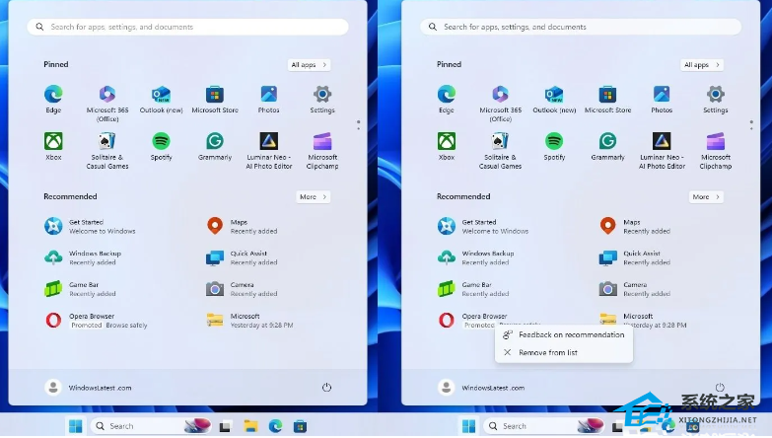Open File Explorer from the left taskbar
The width and height of the screenshot is (772, 438).
250,426
